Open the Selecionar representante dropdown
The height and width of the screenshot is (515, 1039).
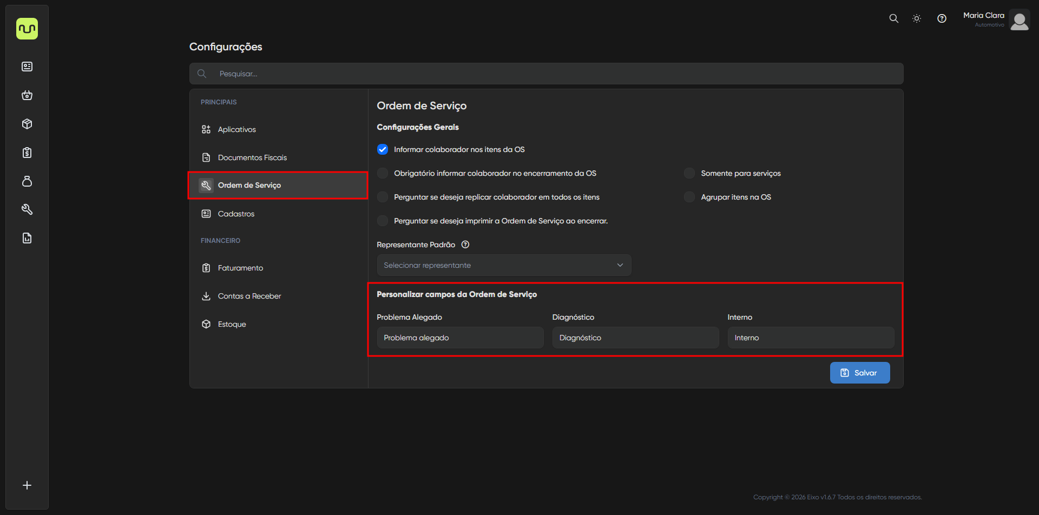(x=504, y=265)
